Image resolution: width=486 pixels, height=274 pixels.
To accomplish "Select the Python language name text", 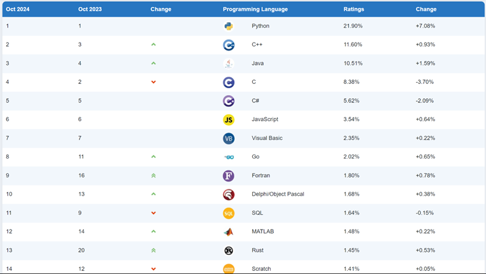I will click(x=260, y=26).
